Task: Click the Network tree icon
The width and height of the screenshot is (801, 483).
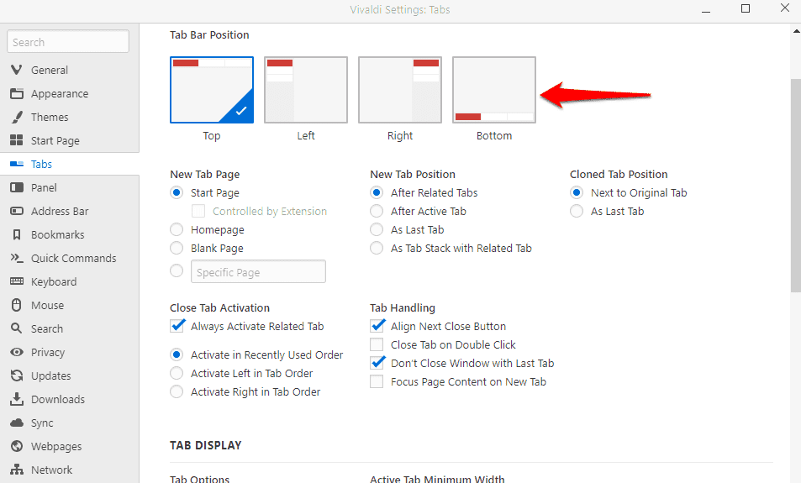Action: (16, 470)
